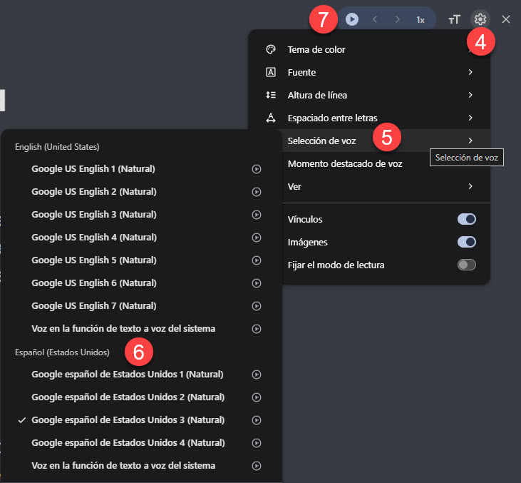Select Google US English 3 (Natural) voice
Viewport: 521px width, 483px height.
(94, 215)
